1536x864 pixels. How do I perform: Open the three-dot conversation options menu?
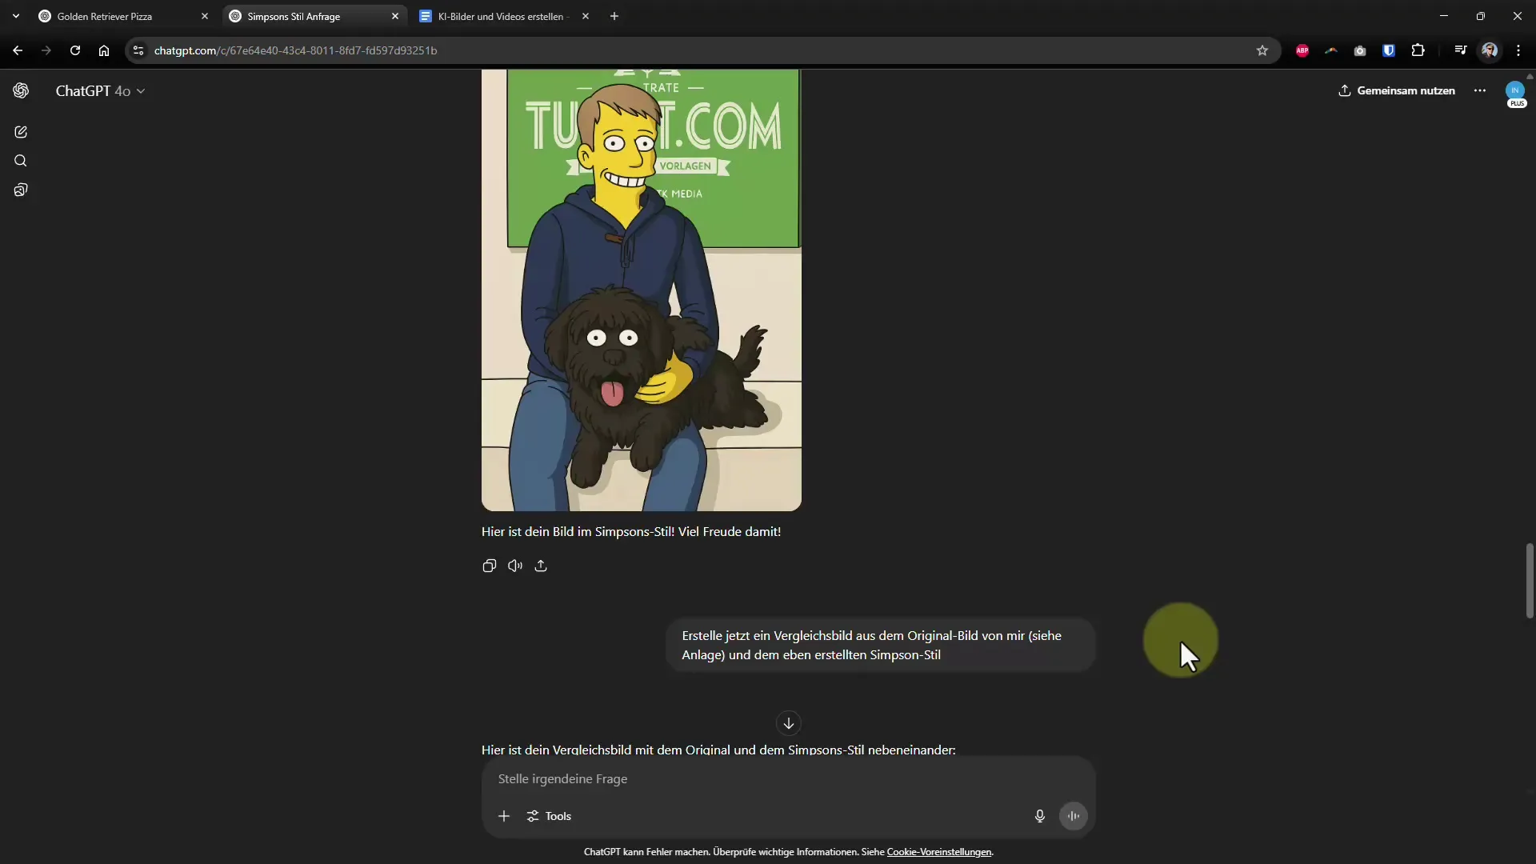pyautogui.click(x=1480, y=90)
